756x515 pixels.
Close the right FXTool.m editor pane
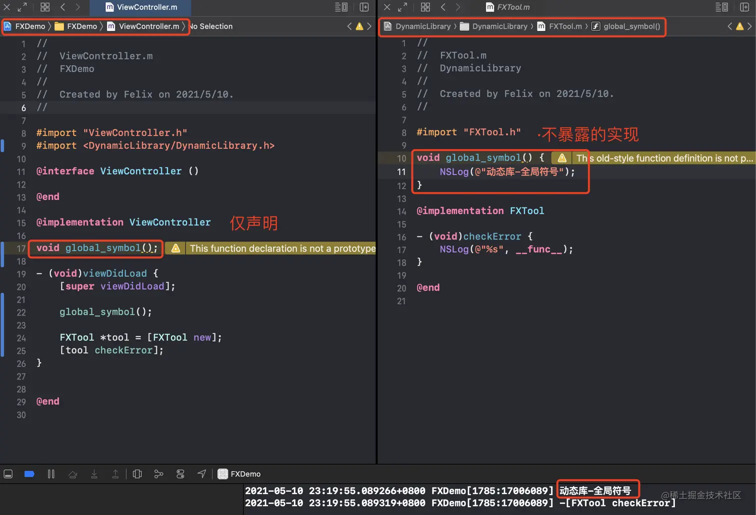click(x=387, y=7)
